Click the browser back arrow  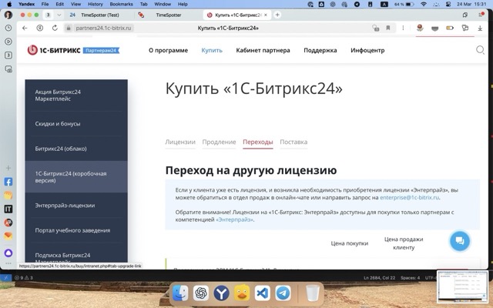pyautogui.click(x=25, y=28)
